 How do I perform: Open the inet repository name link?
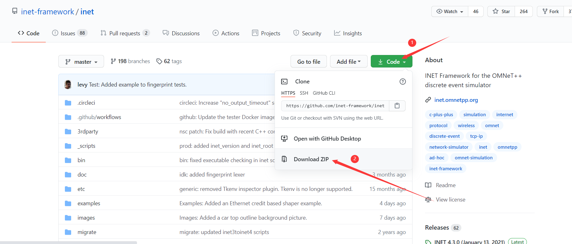coord(87,12)
